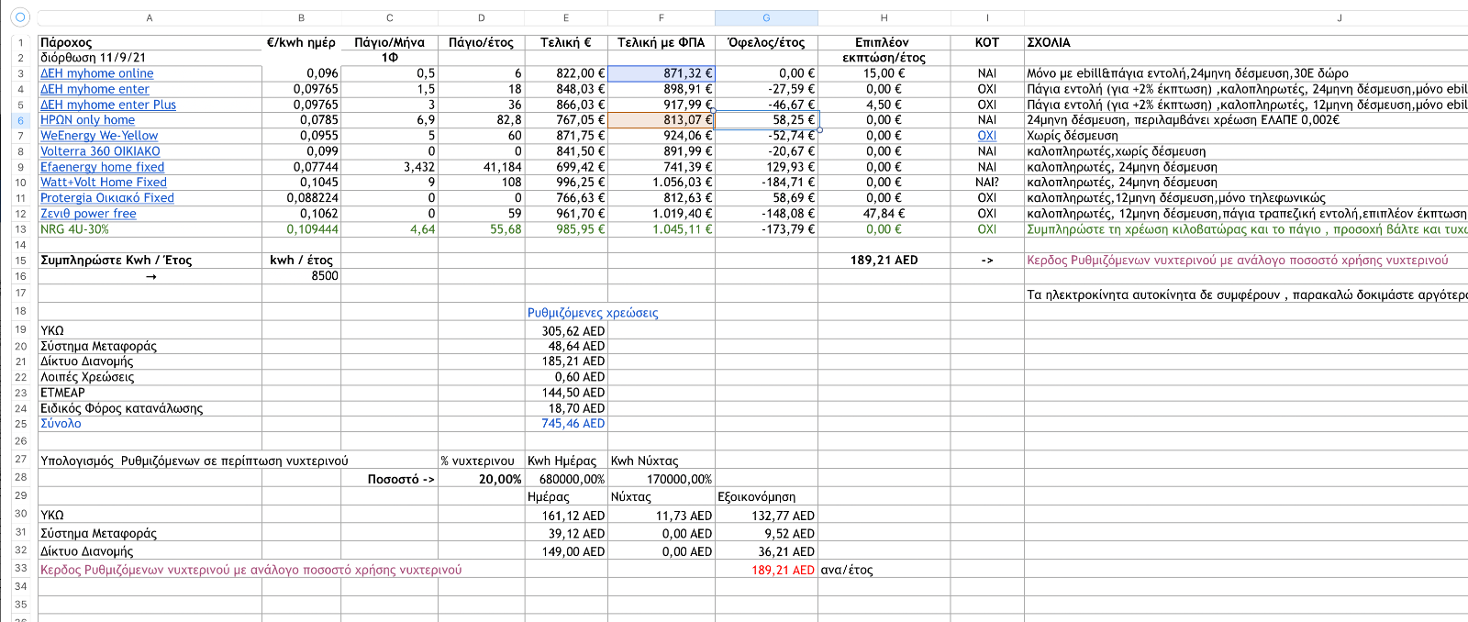Select column J header

click(x=1340, y=17)
